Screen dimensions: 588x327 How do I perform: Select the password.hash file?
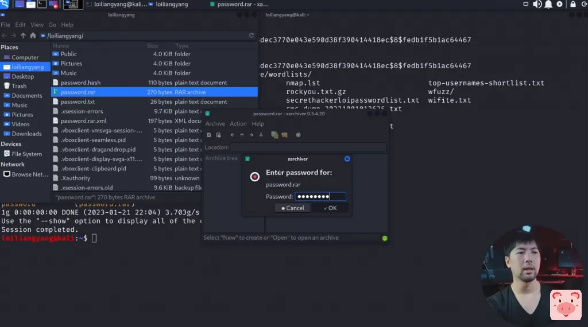[x=154, y=83]
